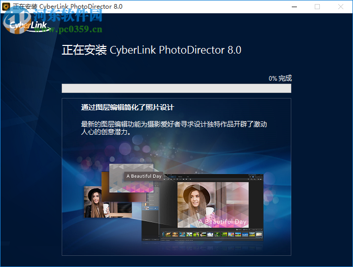
Task: Click the "A Beautiful Day" label tag
Action: [x=144, y=176]
